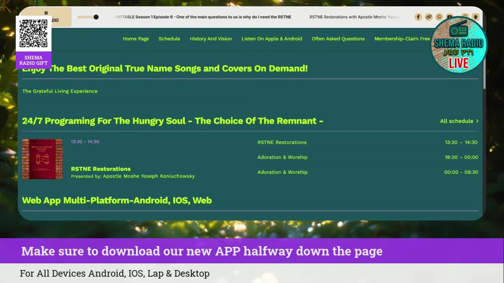Adjust the volume slider knob
This screenshot has width=504, height=283.
96,17
